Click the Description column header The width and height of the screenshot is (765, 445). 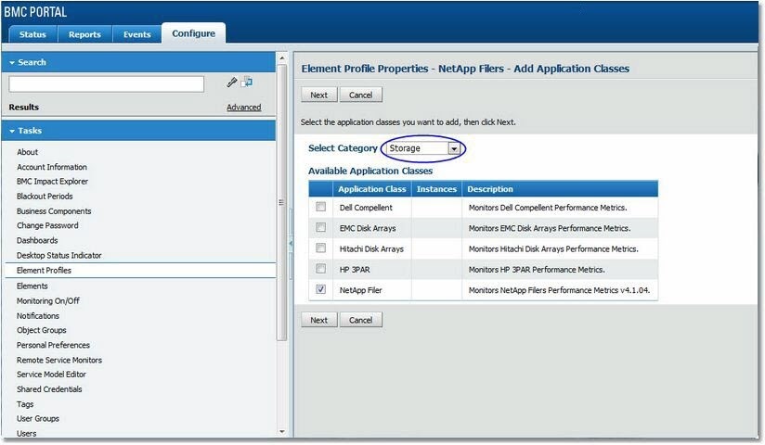[x=560, y=189]
